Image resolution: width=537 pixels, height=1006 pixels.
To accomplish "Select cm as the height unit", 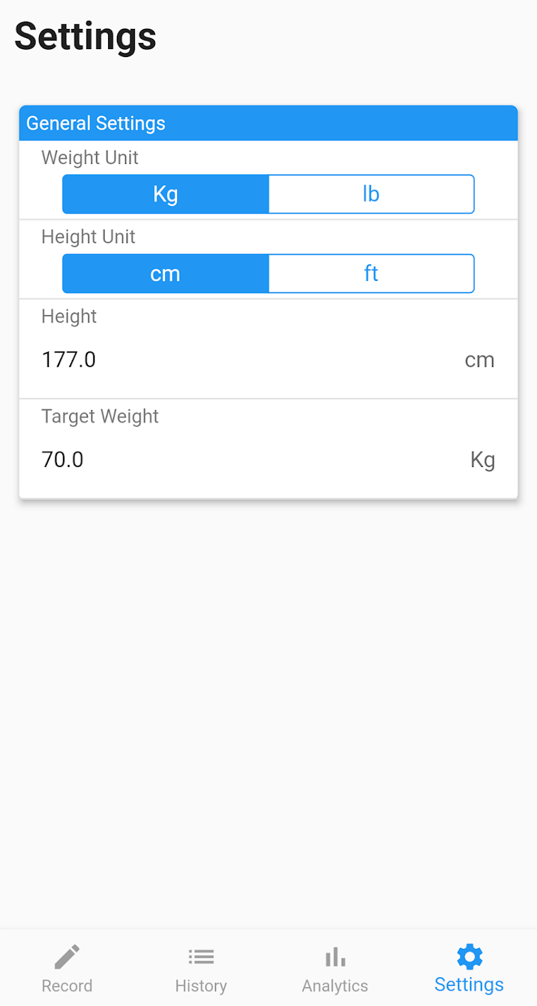I will click(166, 274).
